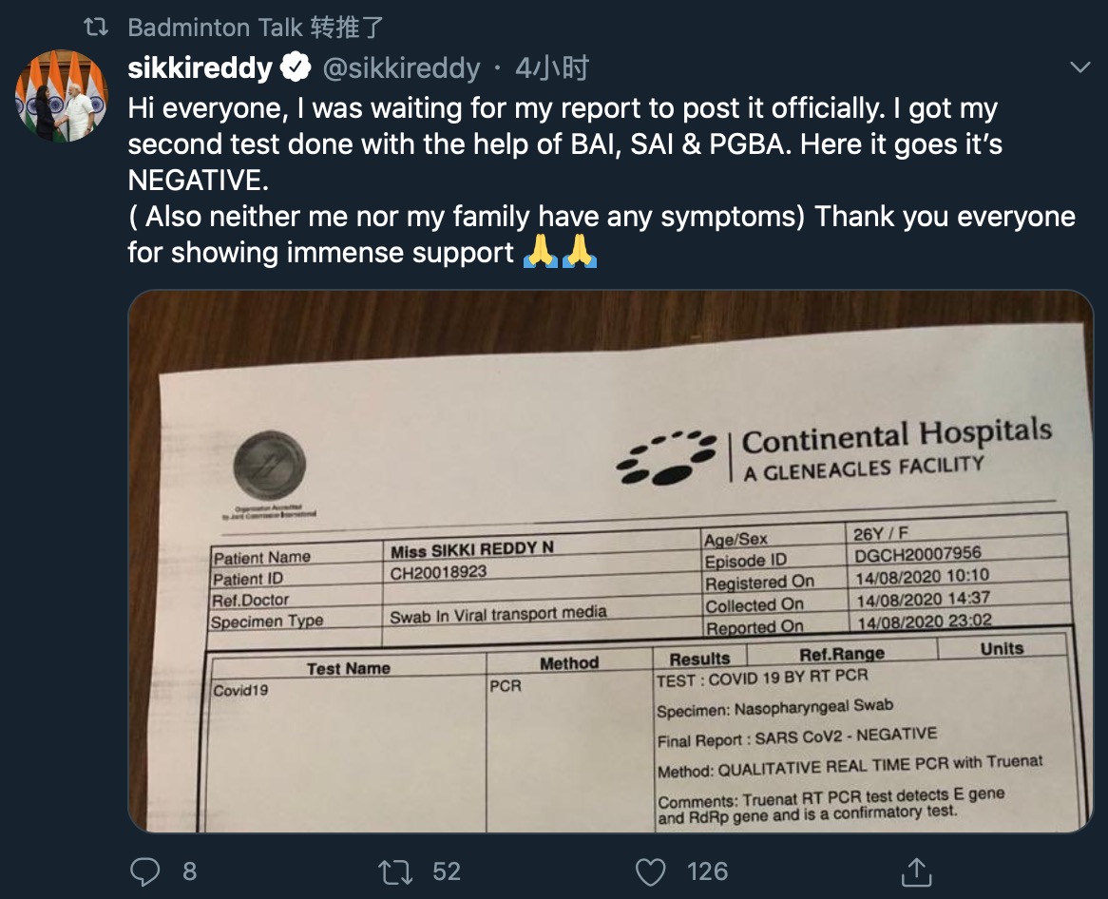1108x899 pixels.
Task: Click the retweet count 52
Action: pyautogui.click(x=446, y=870)
